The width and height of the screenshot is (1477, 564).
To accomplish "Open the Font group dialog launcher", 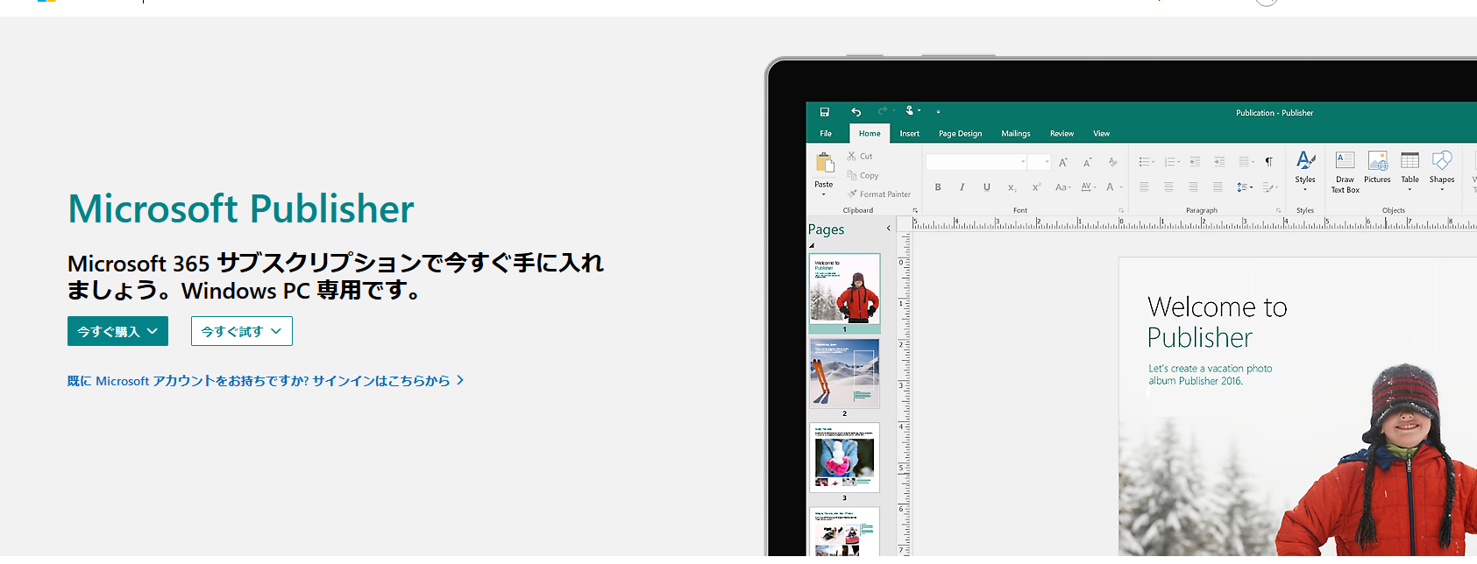I will coord(1121,210).
